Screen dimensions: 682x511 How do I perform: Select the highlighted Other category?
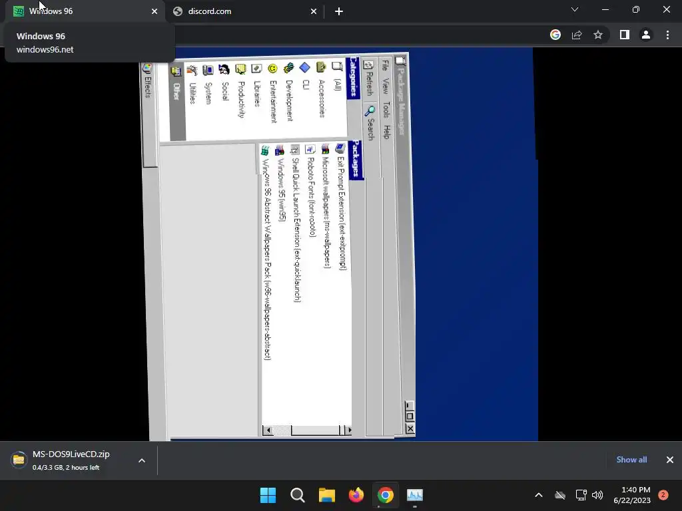pyautogui.click(x=177, y=102)
